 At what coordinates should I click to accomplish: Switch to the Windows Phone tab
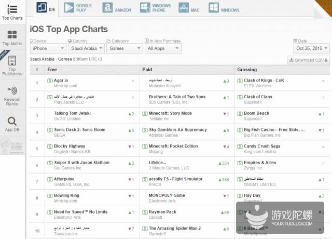[x=155, y=8]
